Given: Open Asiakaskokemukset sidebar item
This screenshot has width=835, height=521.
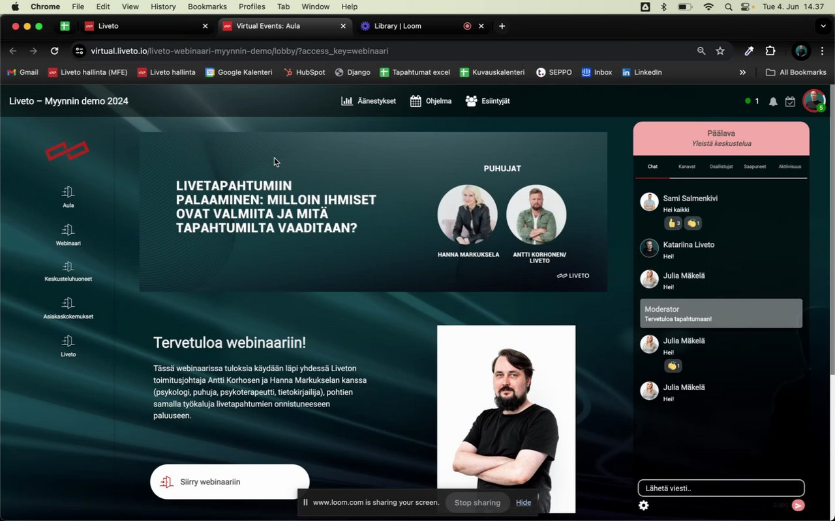Looking at the screenshot, I should click(x=68, y=307).
